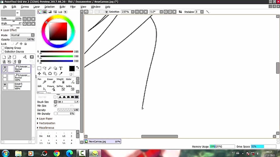Open the Layer menu
This screenshot has height=157, width=280.
(37, 7)
